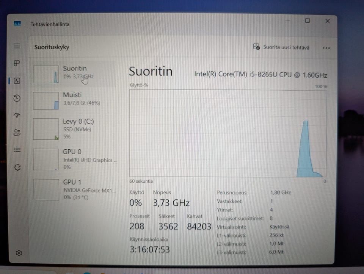The width and height of the screenshot is (364, 274).
Task: Open the three-dot more options menu
Action: pyautogui.click(x=326, y=48)
